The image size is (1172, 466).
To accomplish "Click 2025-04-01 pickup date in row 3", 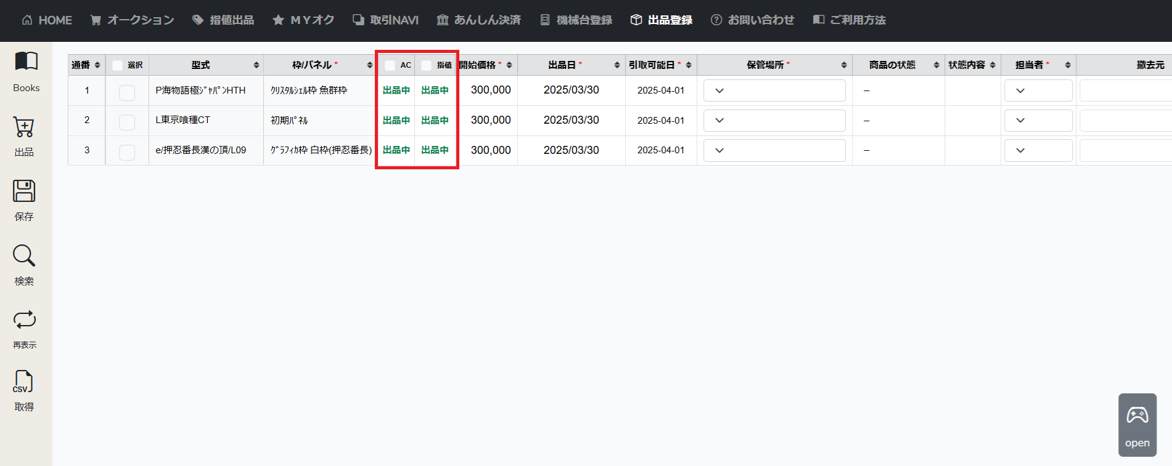I will pyautogui.click(x=661, y=150).
